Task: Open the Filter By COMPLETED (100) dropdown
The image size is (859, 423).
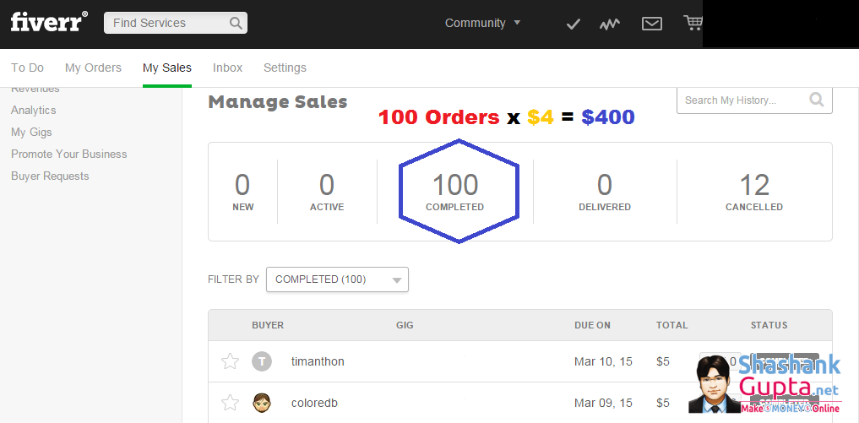Action: (338, 279)
